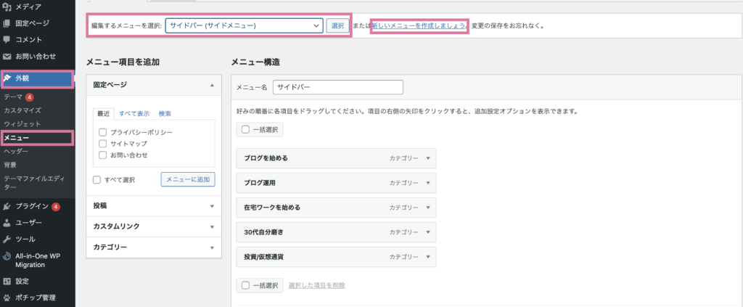This screenshot has height=307, width=743.
Task: Click the メニュー名 input field
Action: (x=338, y=87)
